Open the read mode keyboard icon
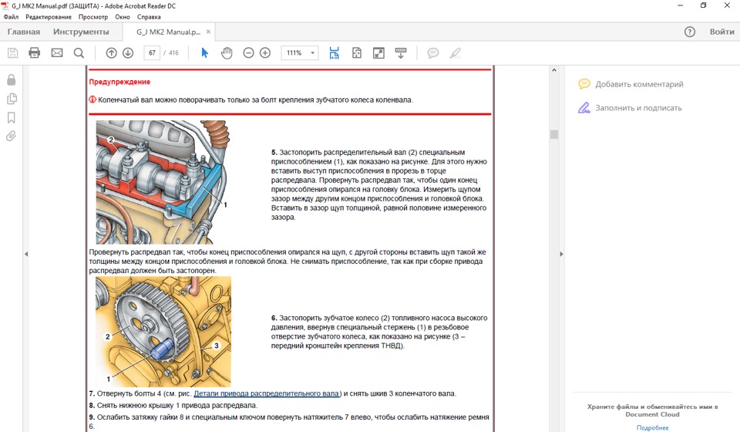 (401, 53)
